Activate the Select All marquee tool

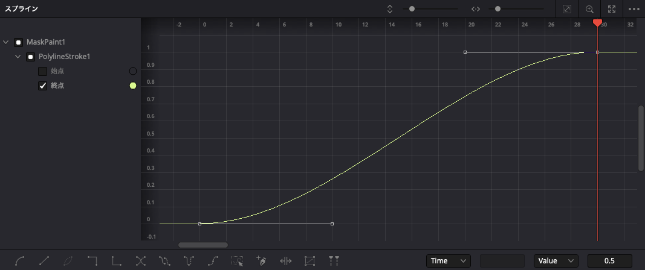tap(238, 260)
